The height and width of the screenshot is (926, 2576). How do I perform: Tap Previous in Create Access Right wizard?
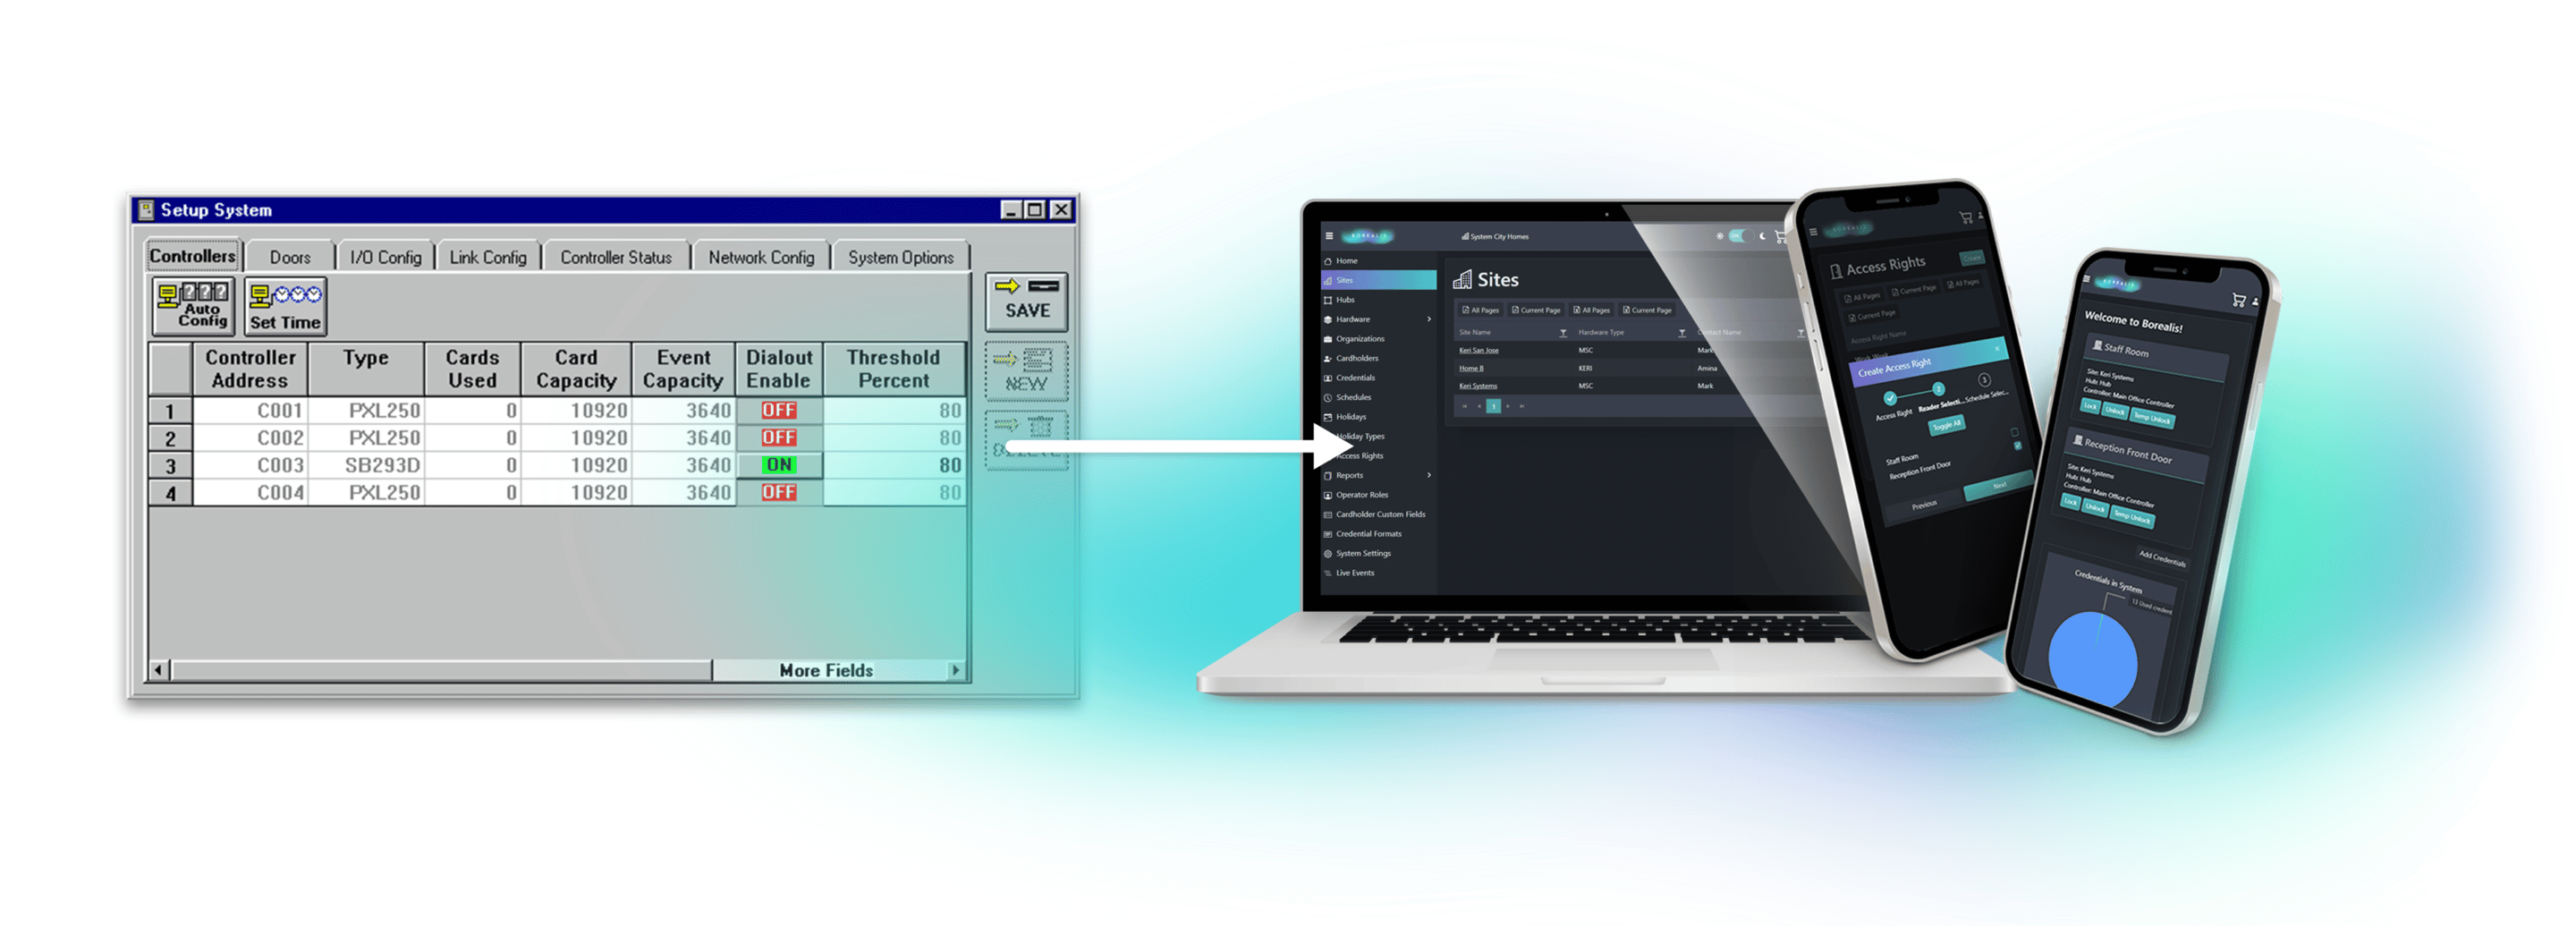1924,505
